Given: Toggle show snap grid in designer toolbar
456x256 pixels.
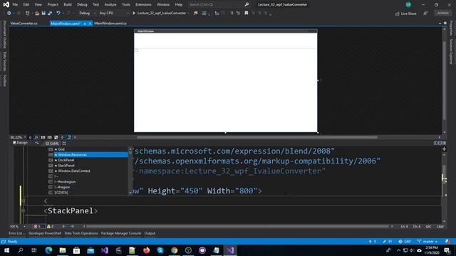Looking at the screenshot, I should [x=43, y=137].
